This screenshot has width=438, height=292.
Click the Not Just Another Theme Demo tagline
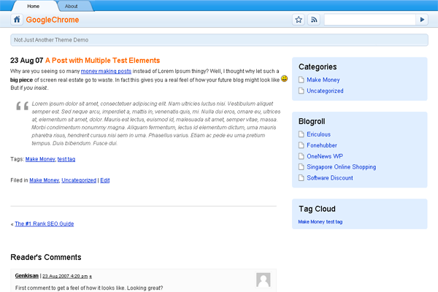coord(51,40)
